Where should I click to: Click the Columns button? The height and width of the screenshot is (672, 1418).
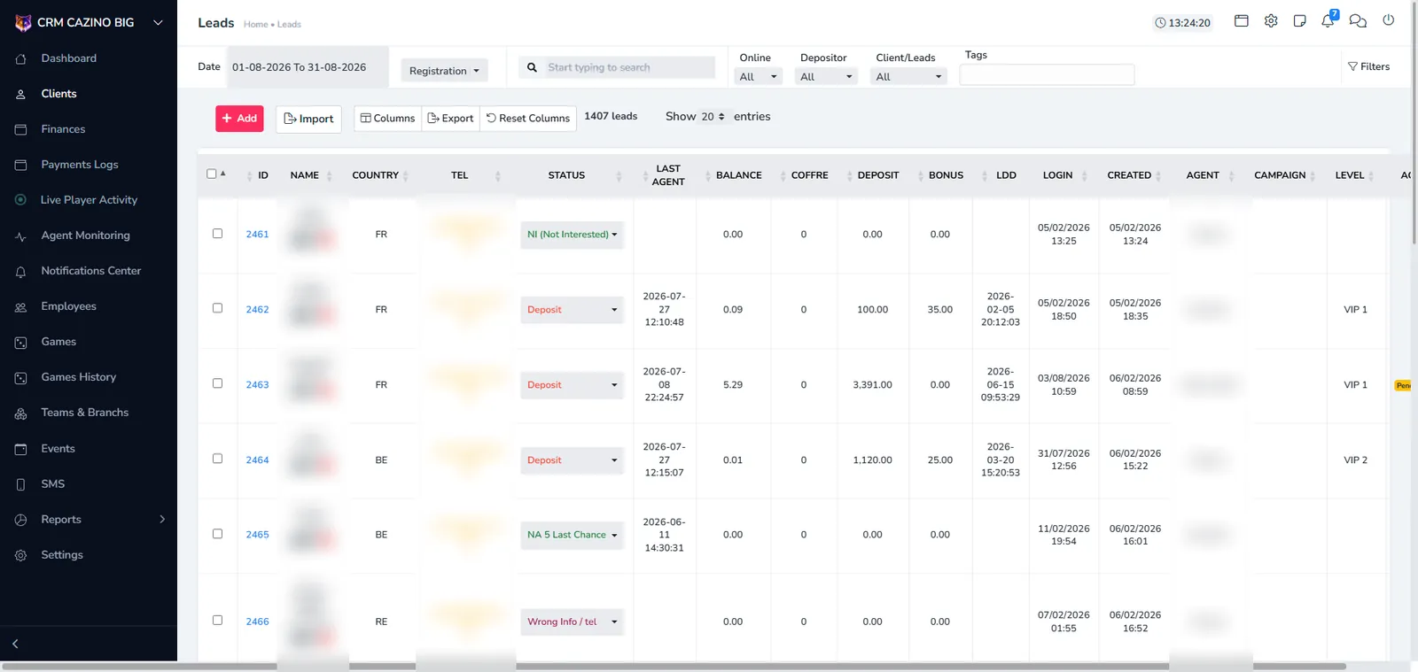[x=387, y=119]
